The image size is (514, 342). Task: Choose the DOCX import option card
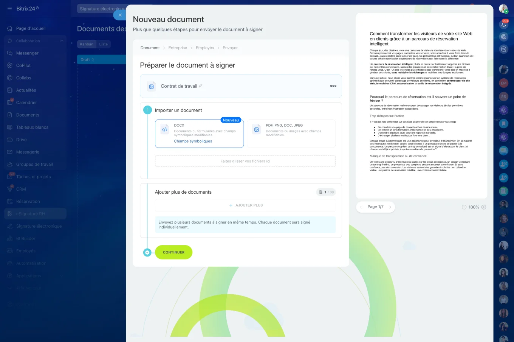coord(200,134)
